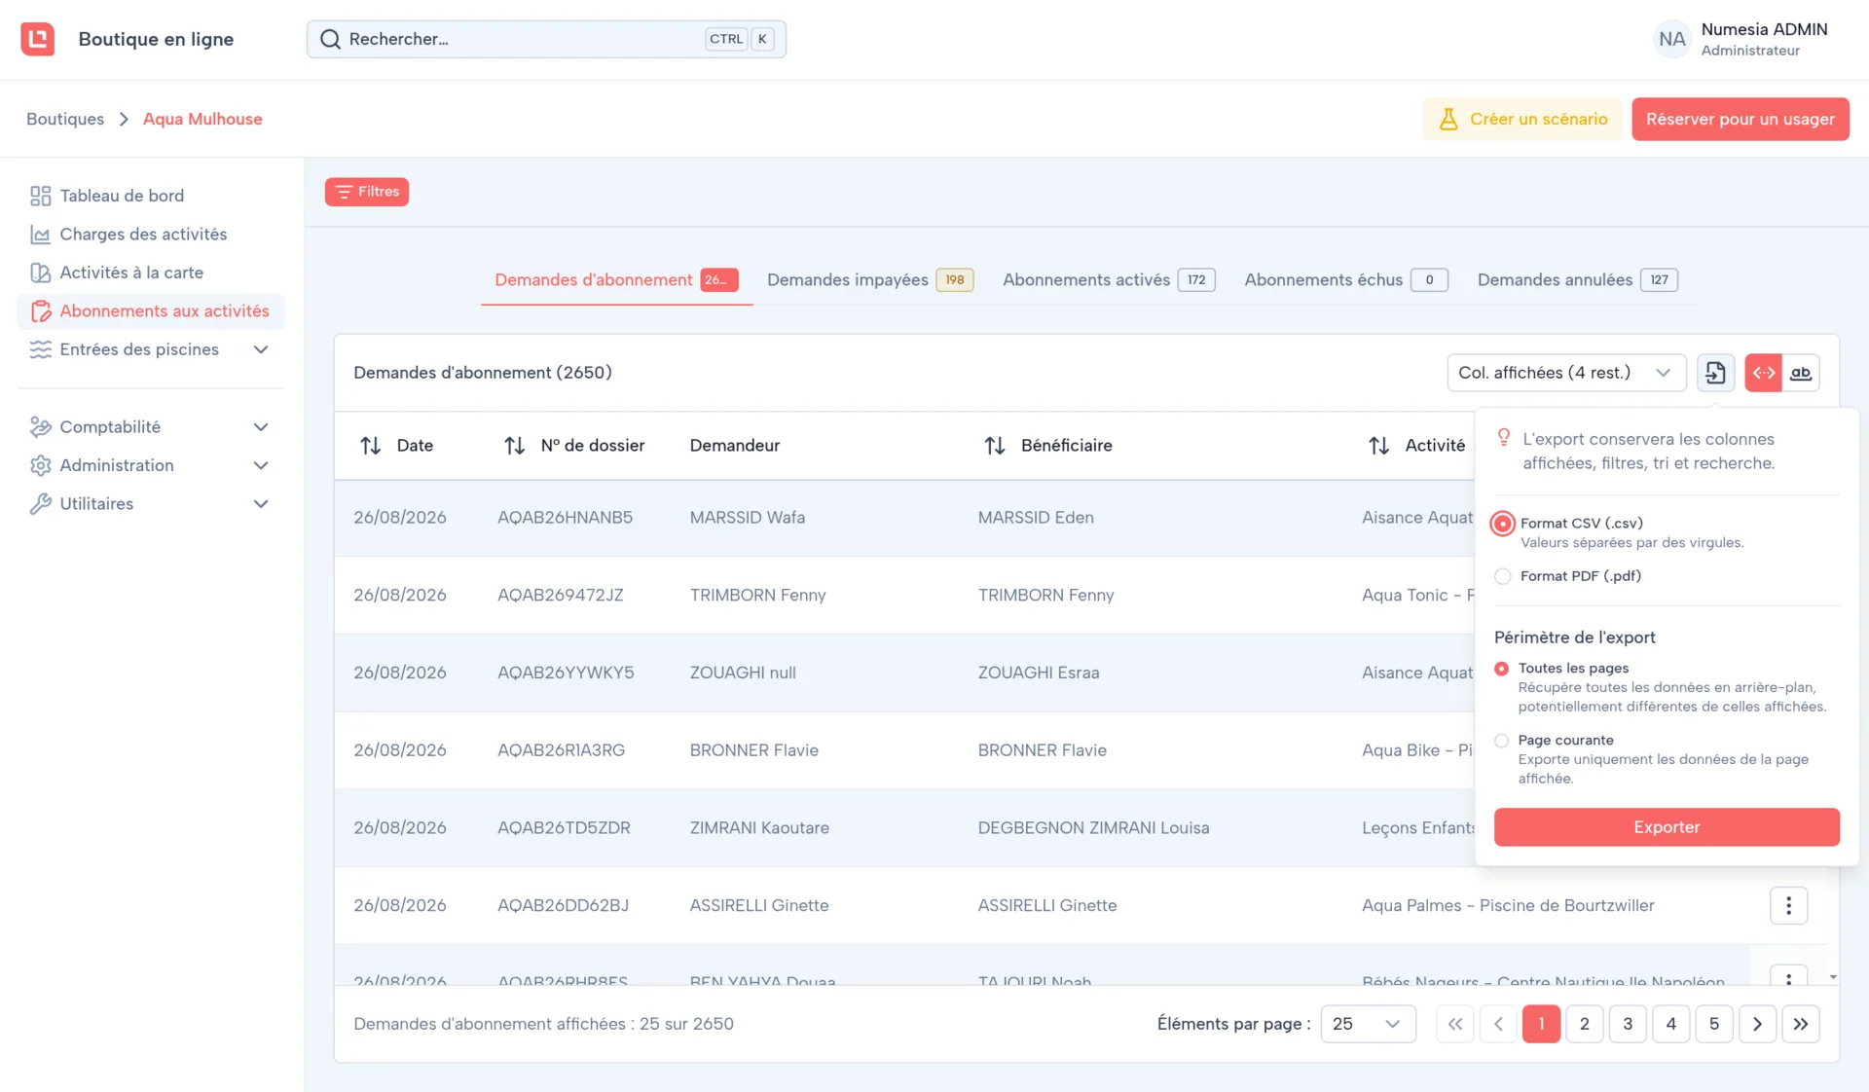Screen dimensions: 1869x1092
Task: Open the Filtres button
Action: pyautogui.click(x=367, y=192)
